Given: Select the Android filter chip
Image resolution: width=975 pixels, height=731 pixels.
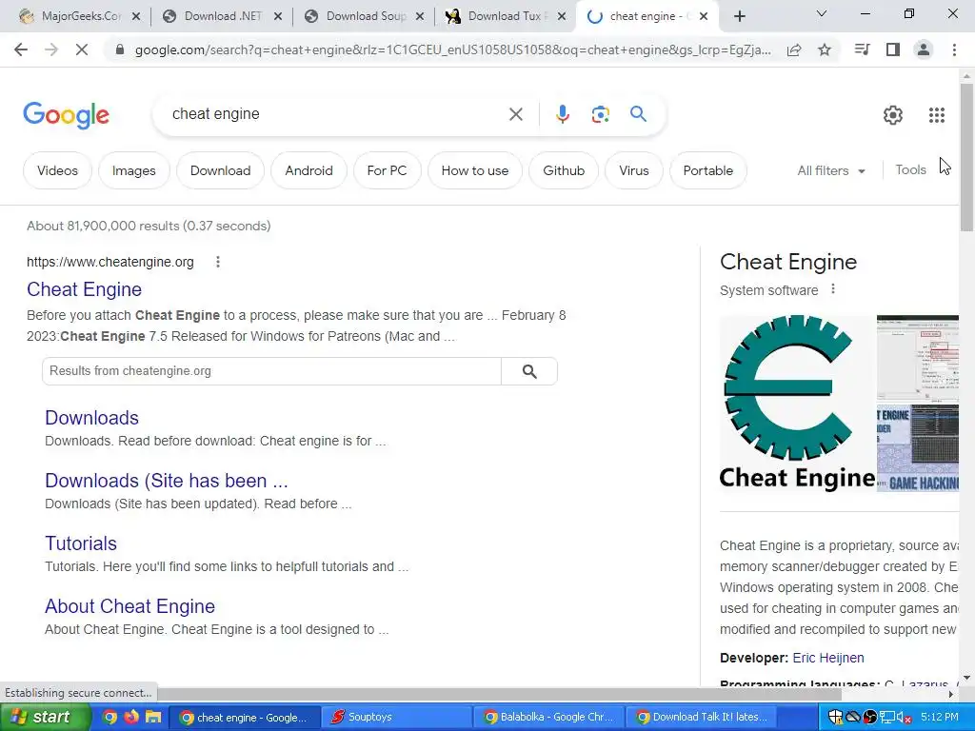Looking at the screenshot, I should pos(308,170).
